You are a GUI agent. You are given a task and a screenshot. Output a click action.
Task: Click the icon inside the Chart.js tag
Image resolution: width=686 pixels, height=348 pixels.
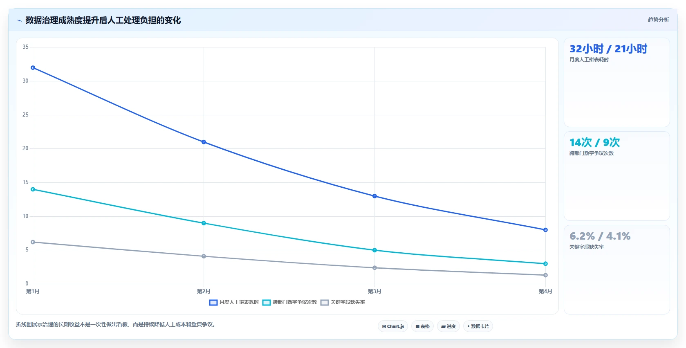coord(384,326)
